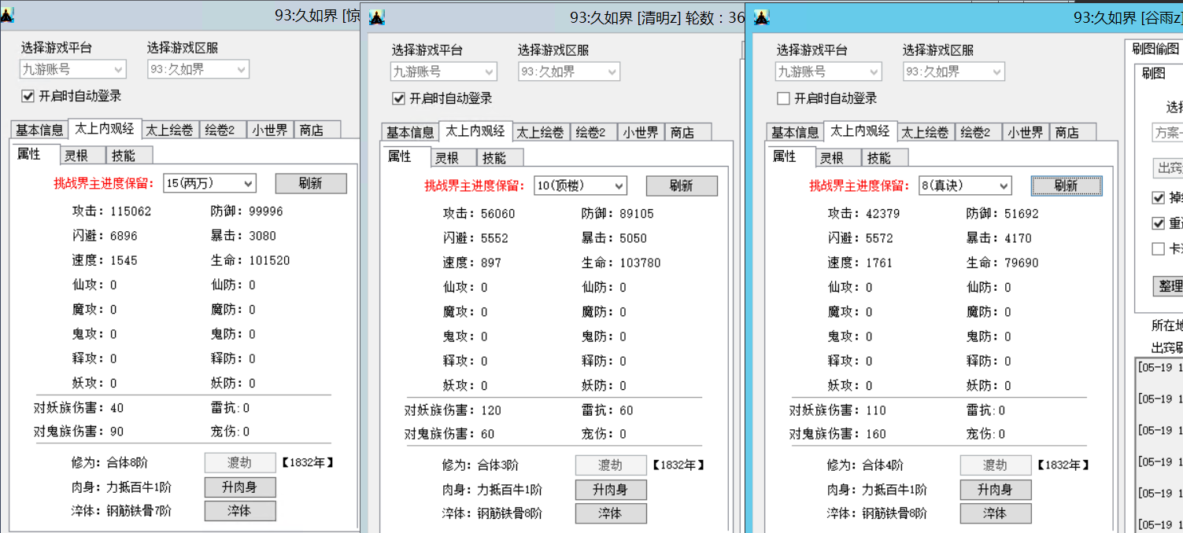Open the 九游账号 platform dropdown in 惊 window

tap(72, 69)
